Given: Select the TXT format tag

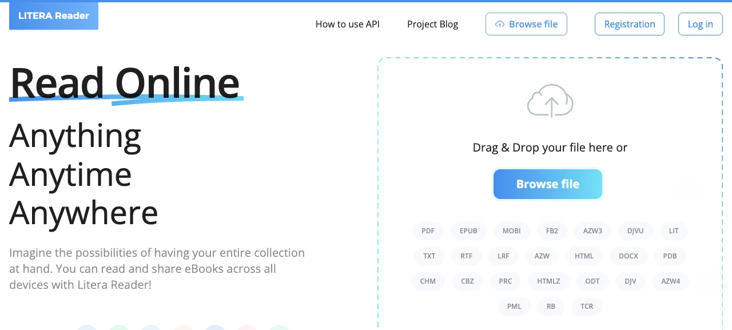Looking at the screenshot, I should tap(429, 256).
